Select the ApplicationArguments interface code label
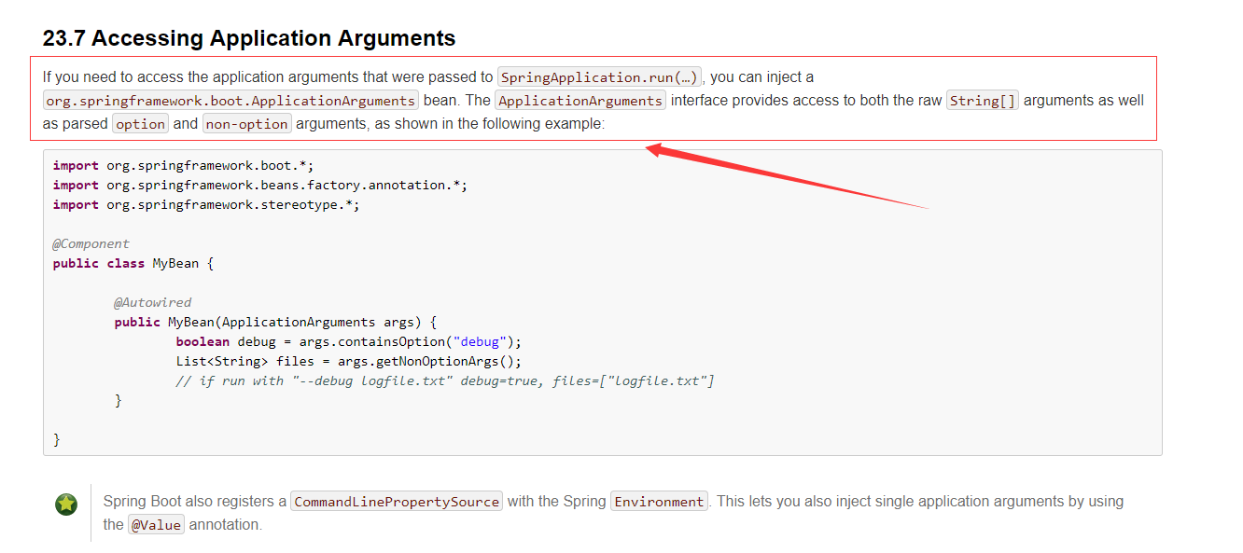 pyautogui.click(x=580, y=101)
